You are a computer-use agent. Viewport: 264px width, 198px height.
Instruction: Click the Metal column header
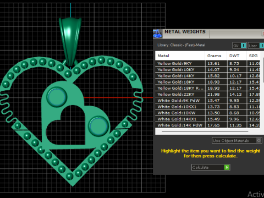point(180,56)
